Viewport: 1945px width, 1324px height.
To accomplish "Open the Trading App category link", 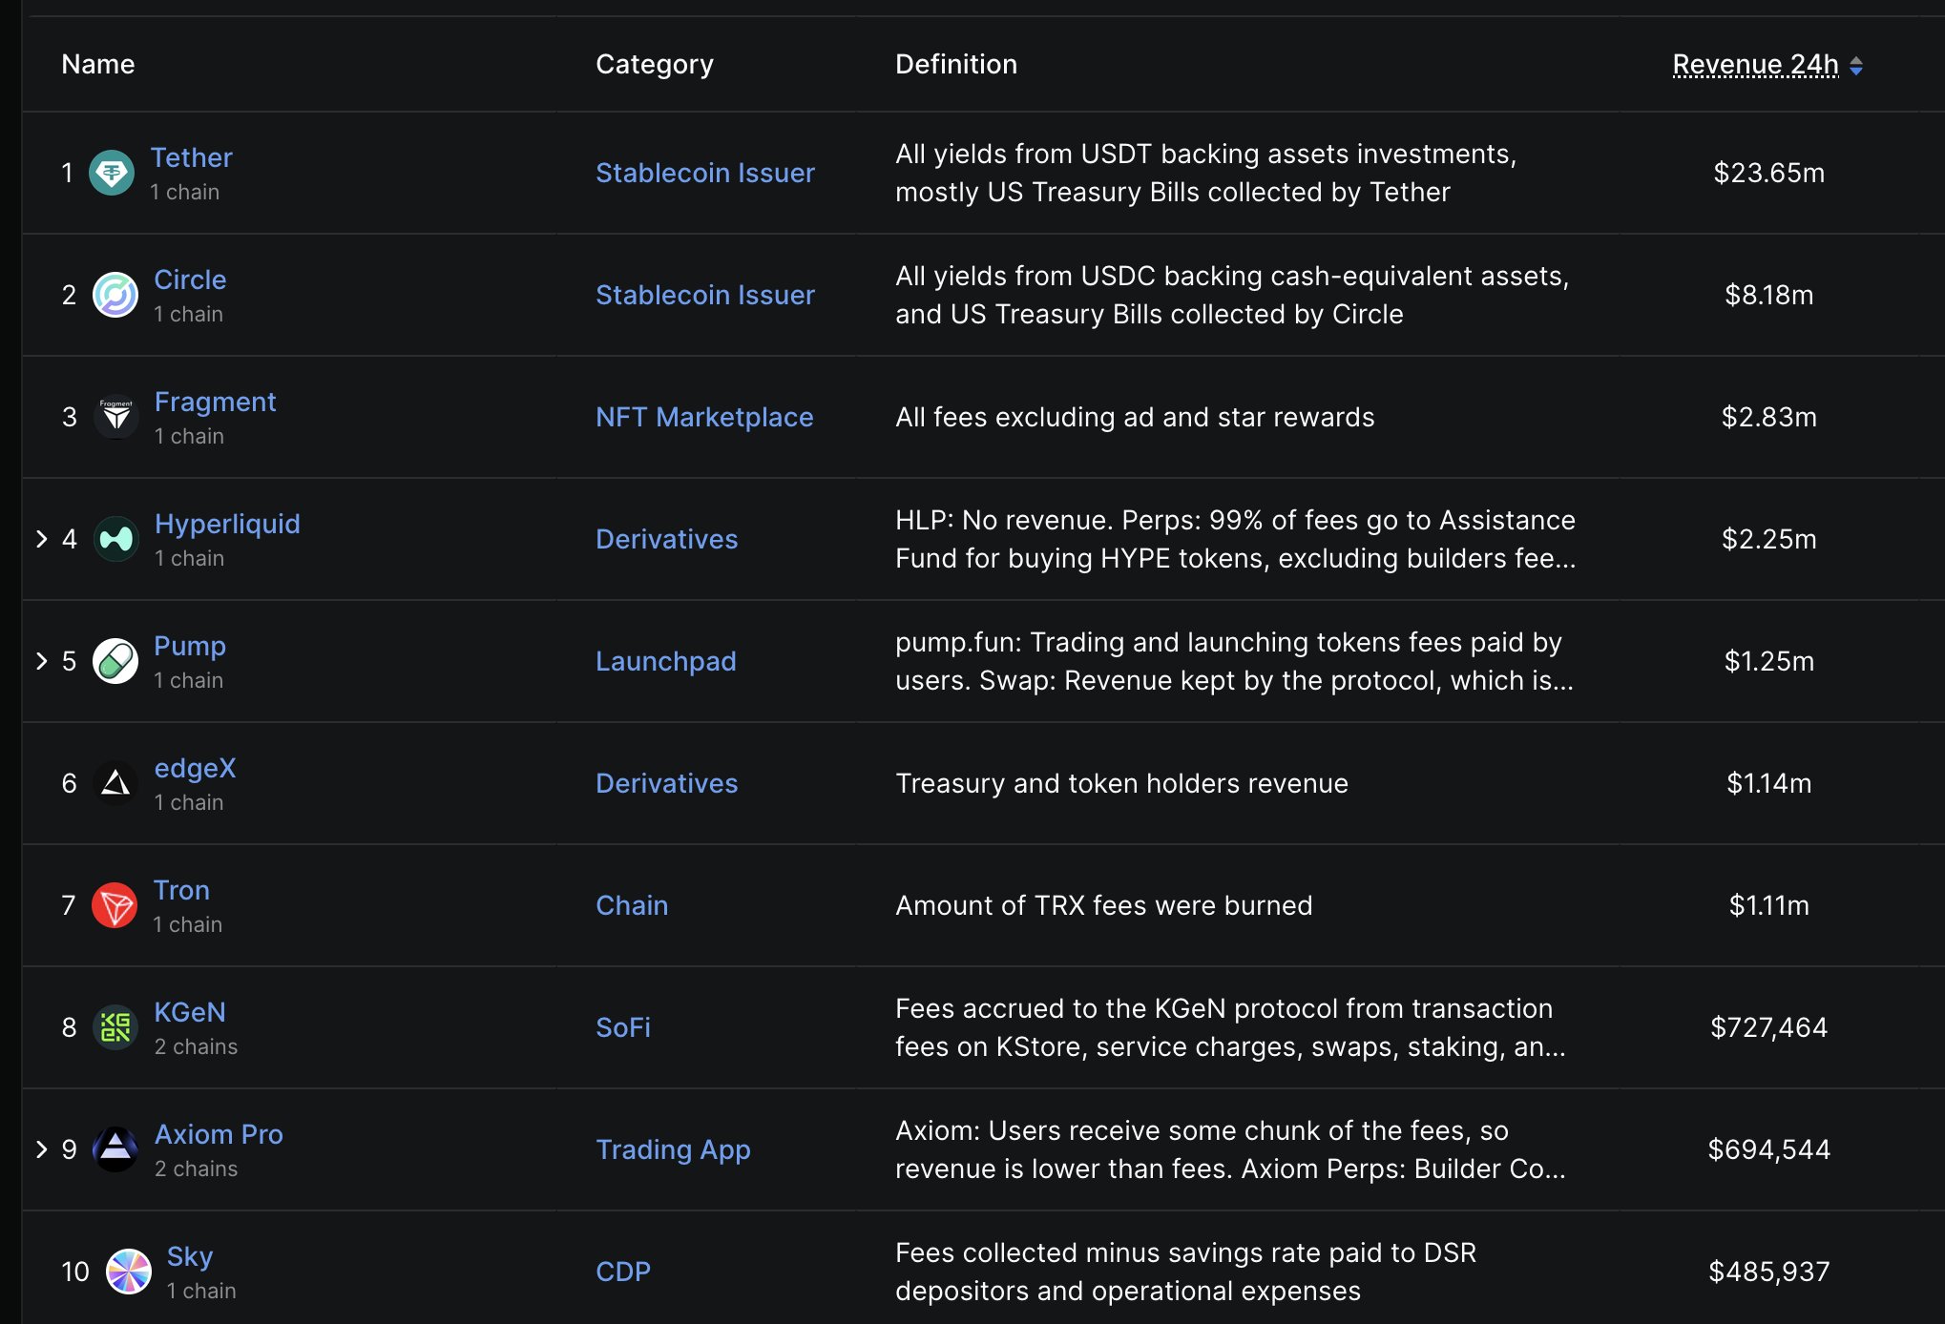I will [x=673, y=1149].
